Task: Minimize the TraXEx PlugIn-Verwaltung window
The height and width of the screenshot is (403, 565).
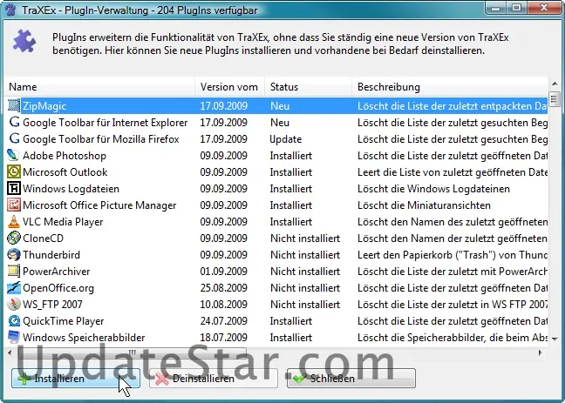Action: 496,7
